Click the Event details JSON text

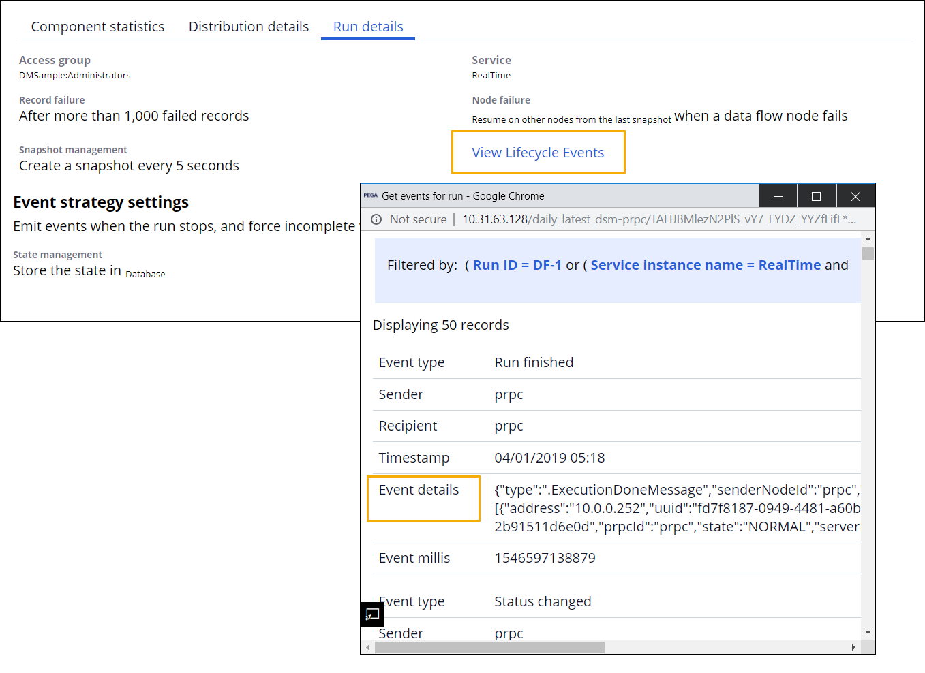(x=676, y=508)
